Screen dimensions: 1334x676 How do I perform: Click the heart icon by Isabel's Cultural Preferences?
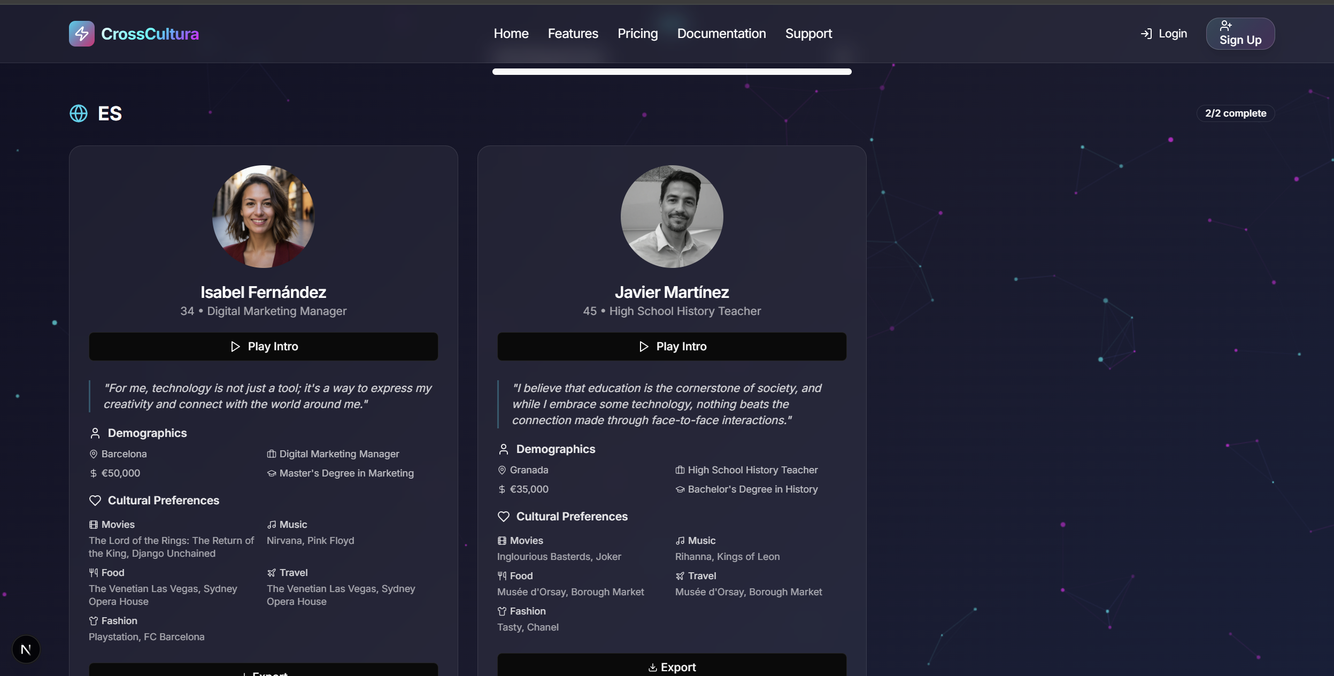pyautogui.click(x=95, y=501)
